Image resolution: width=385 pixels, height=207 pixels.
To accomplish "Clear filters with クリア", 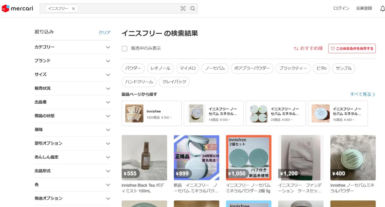I will tap(104, 32).
